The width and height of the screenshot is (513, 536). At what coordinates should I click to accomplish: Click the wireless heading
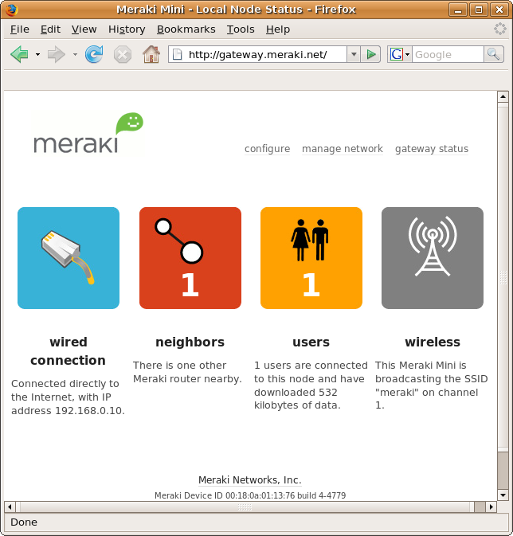(x=433, y=342)
